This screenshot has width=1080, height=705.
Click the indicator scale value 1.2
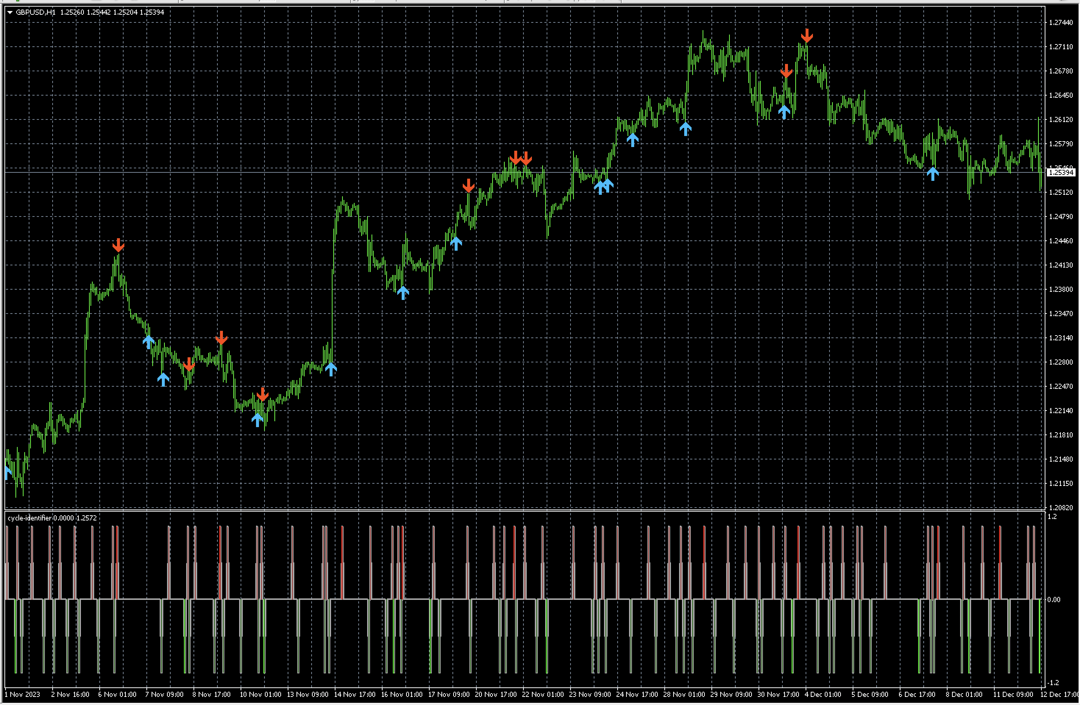(x=1052, y=516)
